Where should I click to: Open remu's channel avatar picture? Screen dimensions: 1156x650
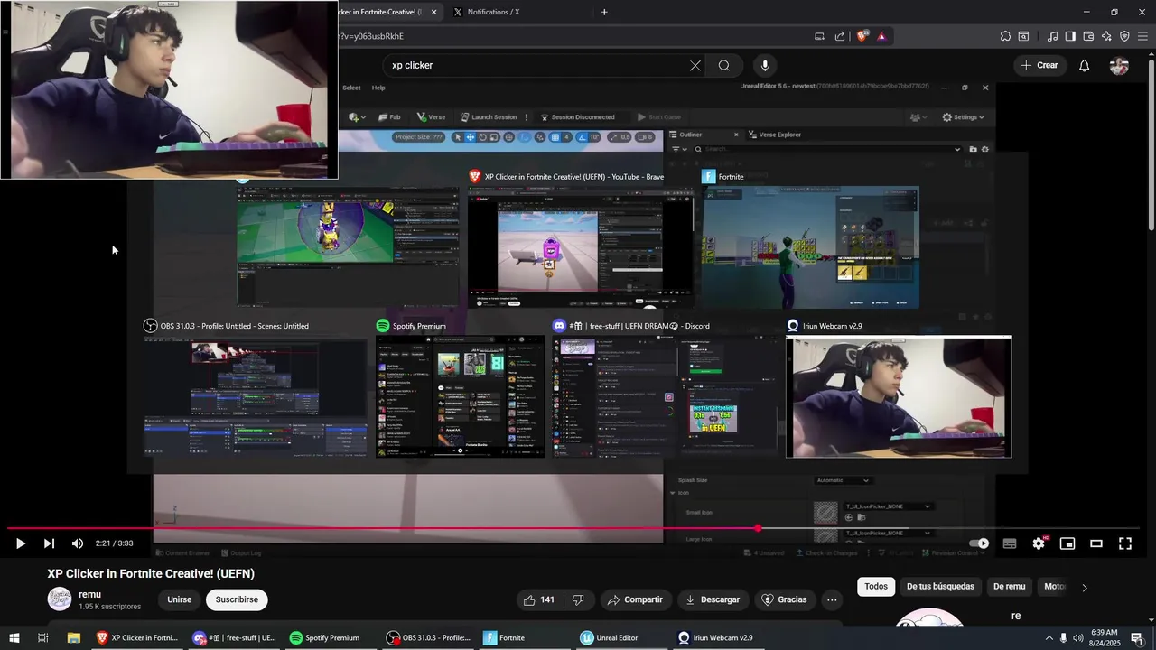point(60,599)
